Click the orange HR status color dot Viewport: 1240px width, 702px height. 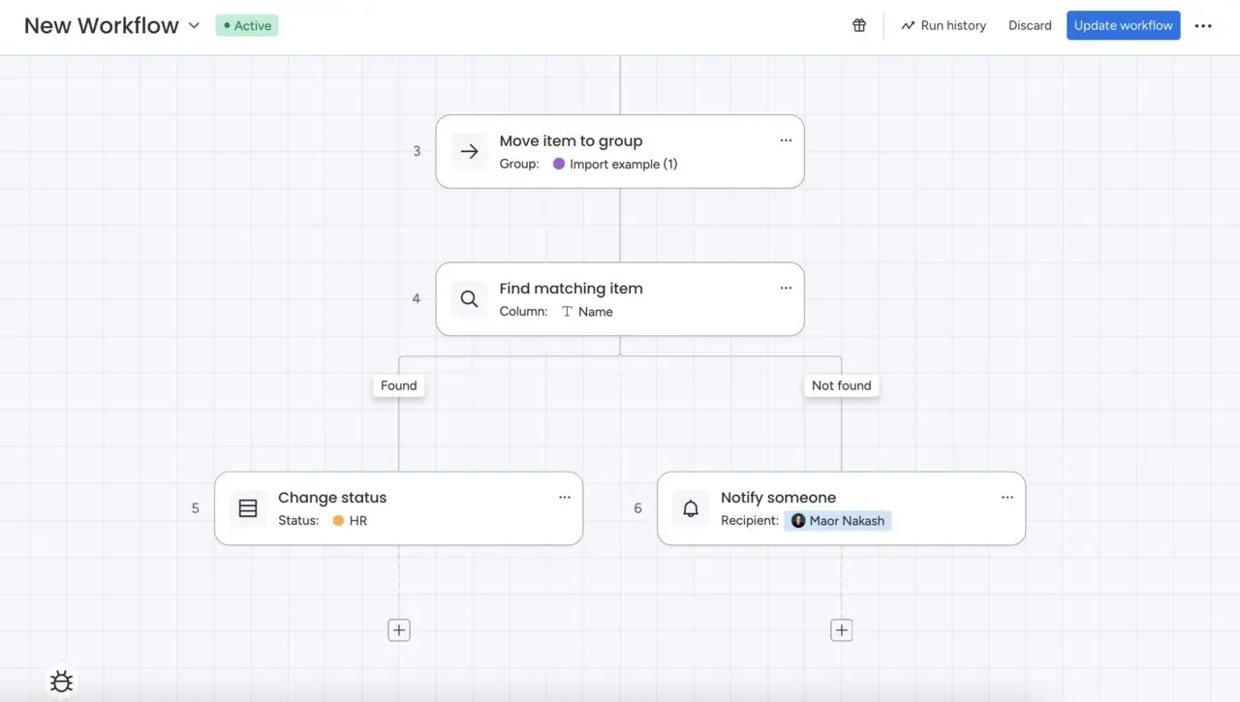pos(338,520)
